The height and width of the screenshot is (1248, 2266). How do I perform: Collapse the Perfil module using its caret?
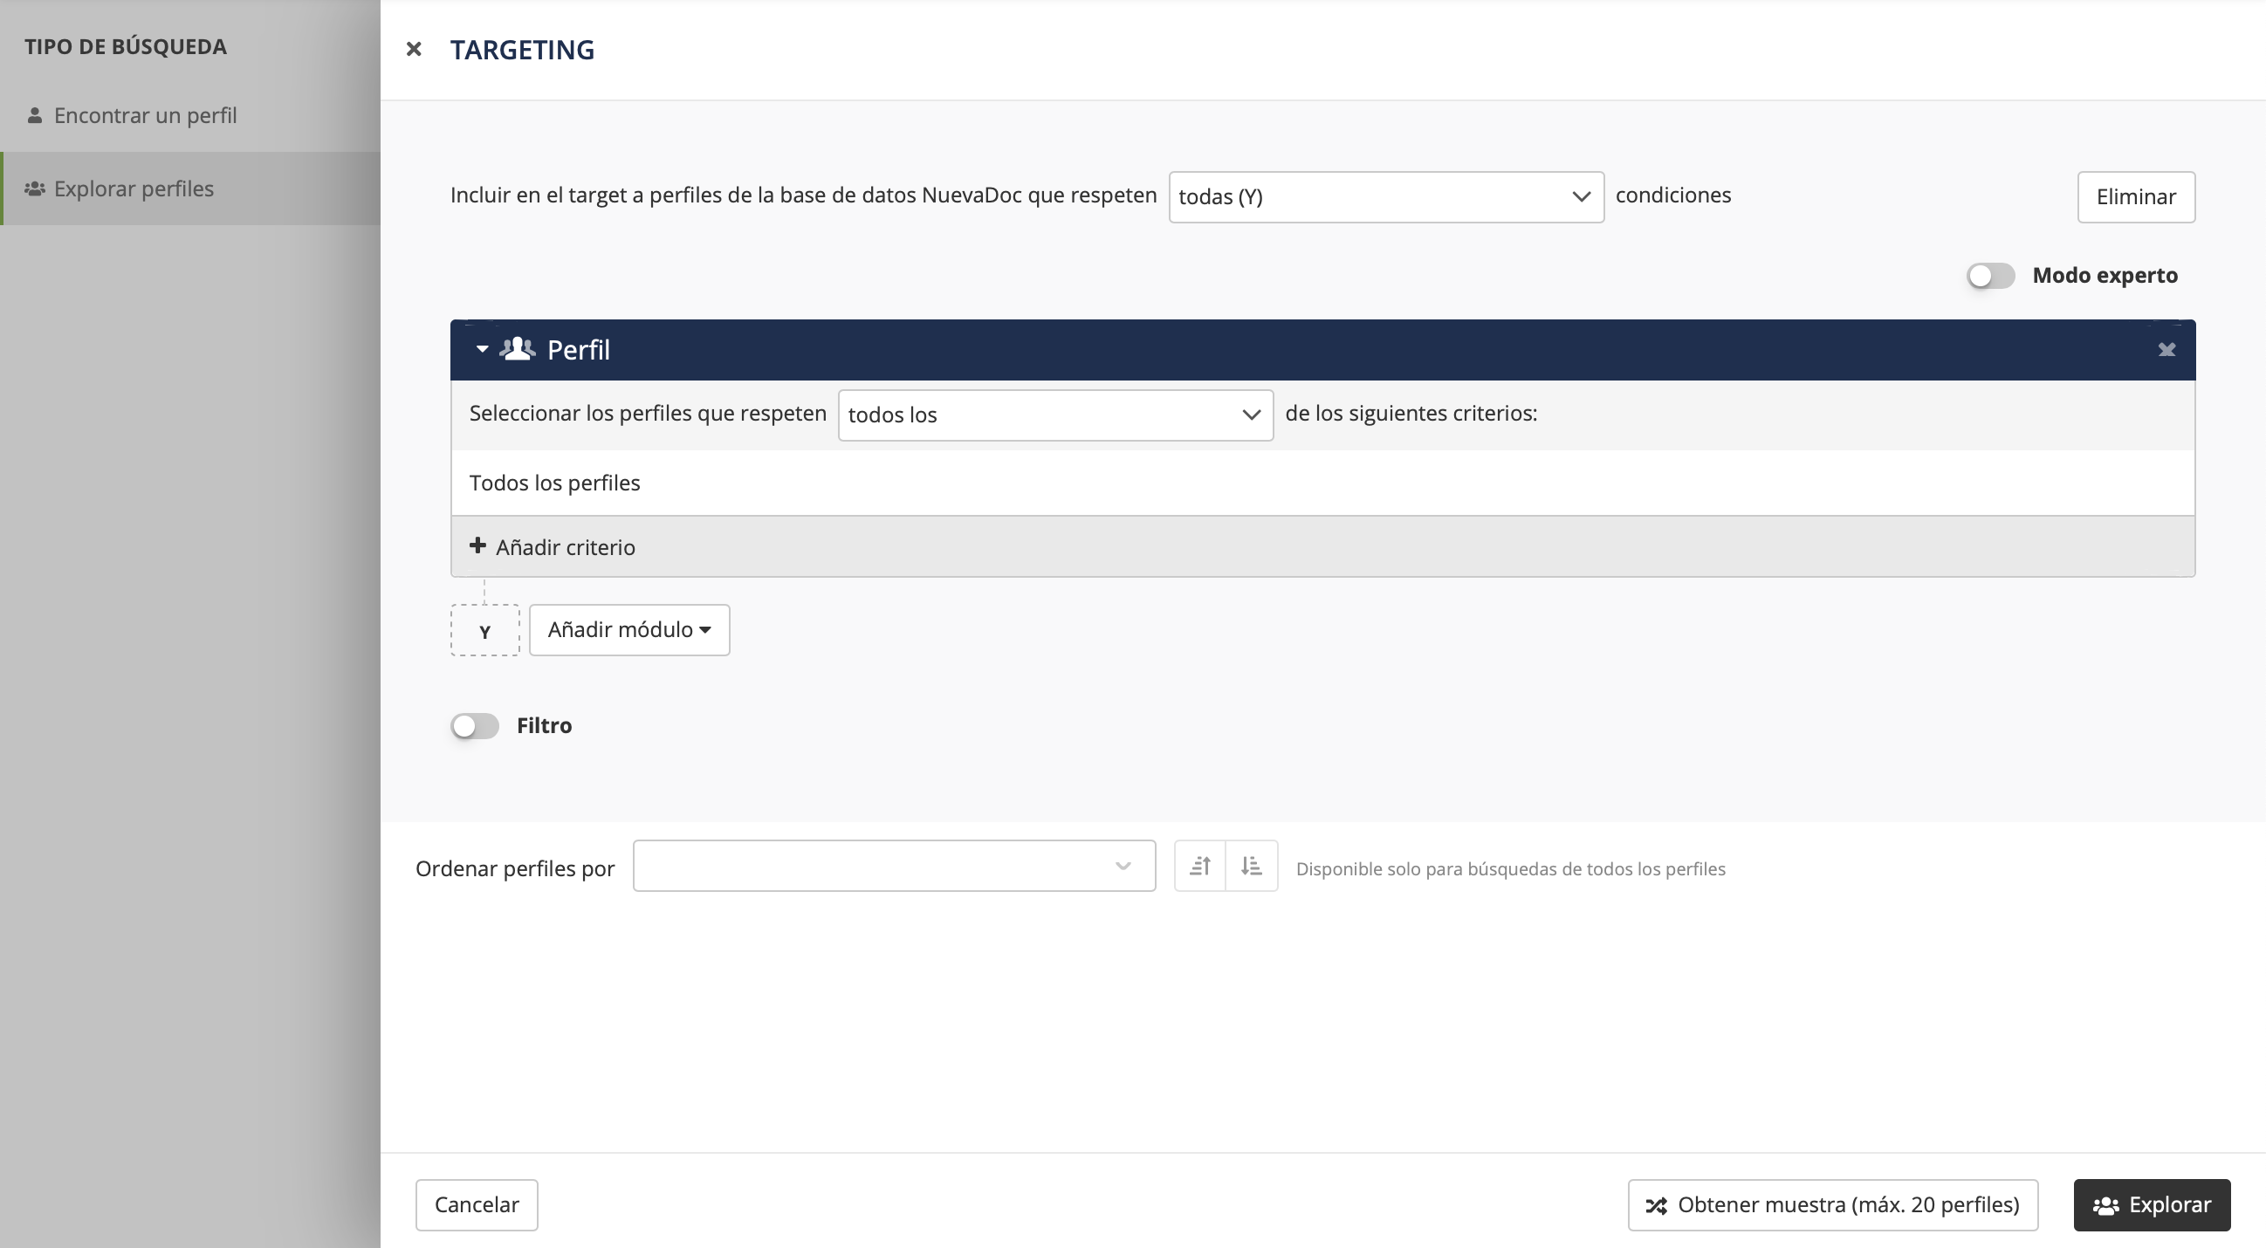(482, 349)
